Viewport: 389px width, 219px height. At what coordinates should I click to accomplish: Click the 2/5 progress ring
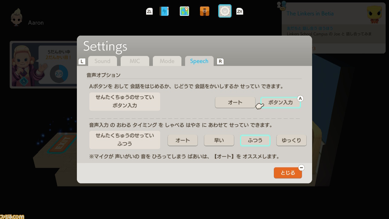coord(59,74)
